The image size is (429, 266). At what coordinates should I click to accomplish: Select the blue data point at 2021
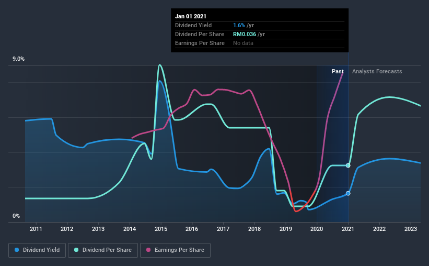(x=348, y=193)
